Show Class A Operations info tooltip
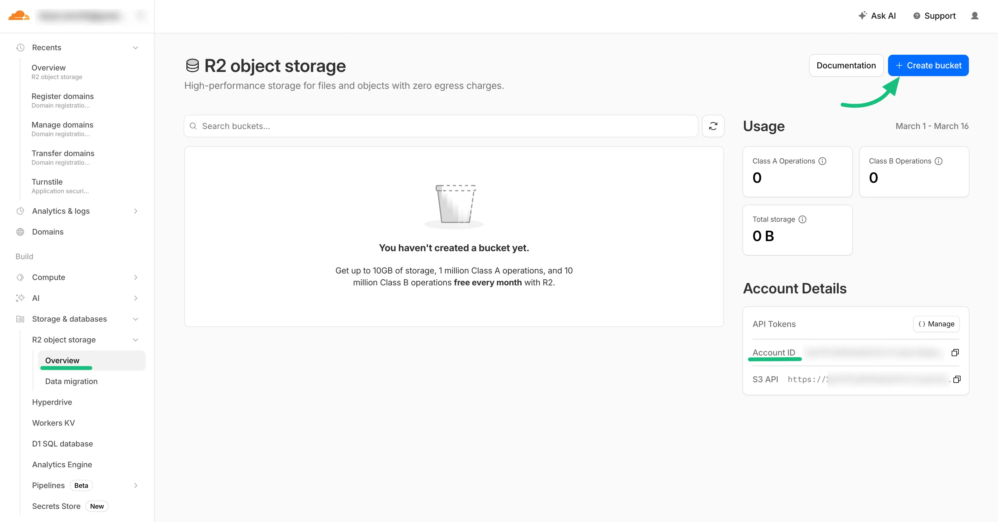 [x=823, y=161]
